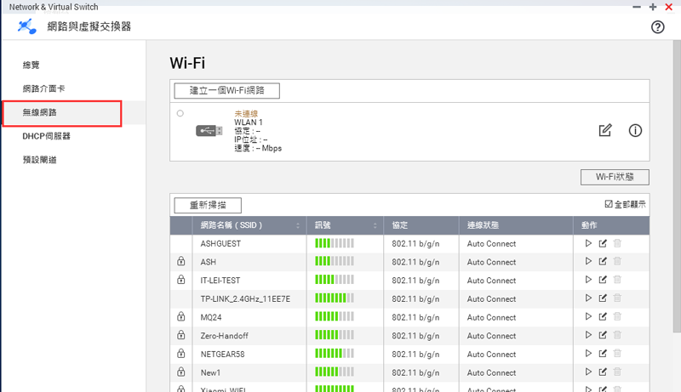Click the connect play icon for ASHGUEST
681x392 pixels.
click(587, 243)
